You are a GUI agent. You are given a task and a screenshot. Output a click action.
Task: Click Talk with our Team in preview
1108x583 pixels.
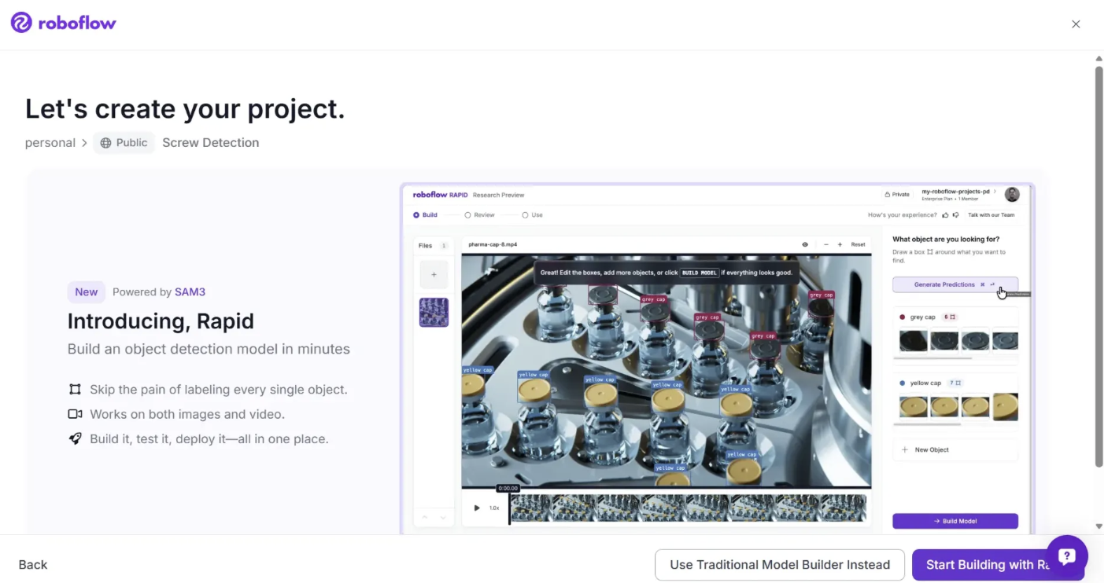click(991, 214)
